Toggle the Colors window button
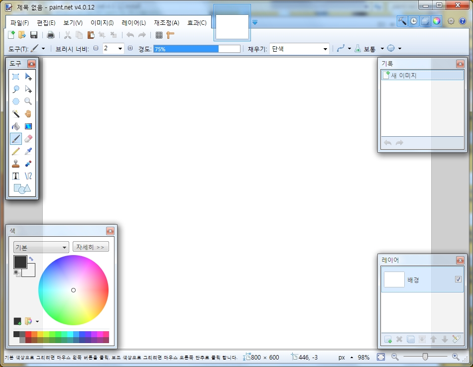This screenshot has height=367, width=473. tap(436, 21)
